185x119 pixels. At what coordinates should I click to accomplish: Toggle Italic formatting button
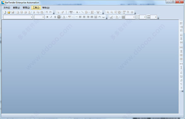coord(51,17)
